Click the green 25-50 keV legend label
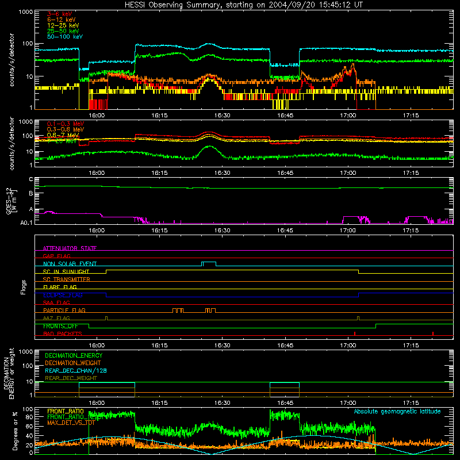Image resolution: width=460 pixels, height=460 pixels. 63,31
